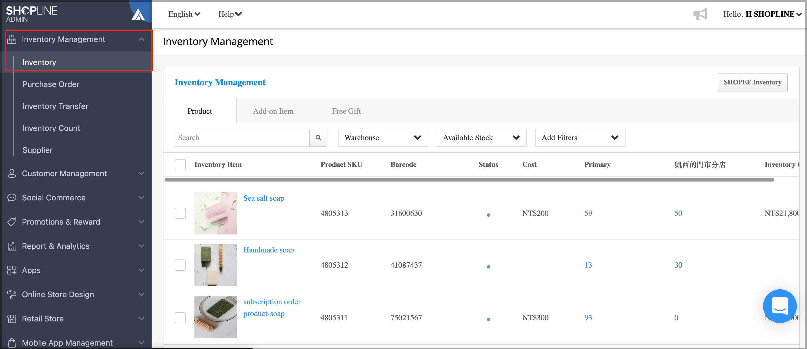Expand the Report & Analytics chevron
807x349 pixels.
[x=141, y=246]
